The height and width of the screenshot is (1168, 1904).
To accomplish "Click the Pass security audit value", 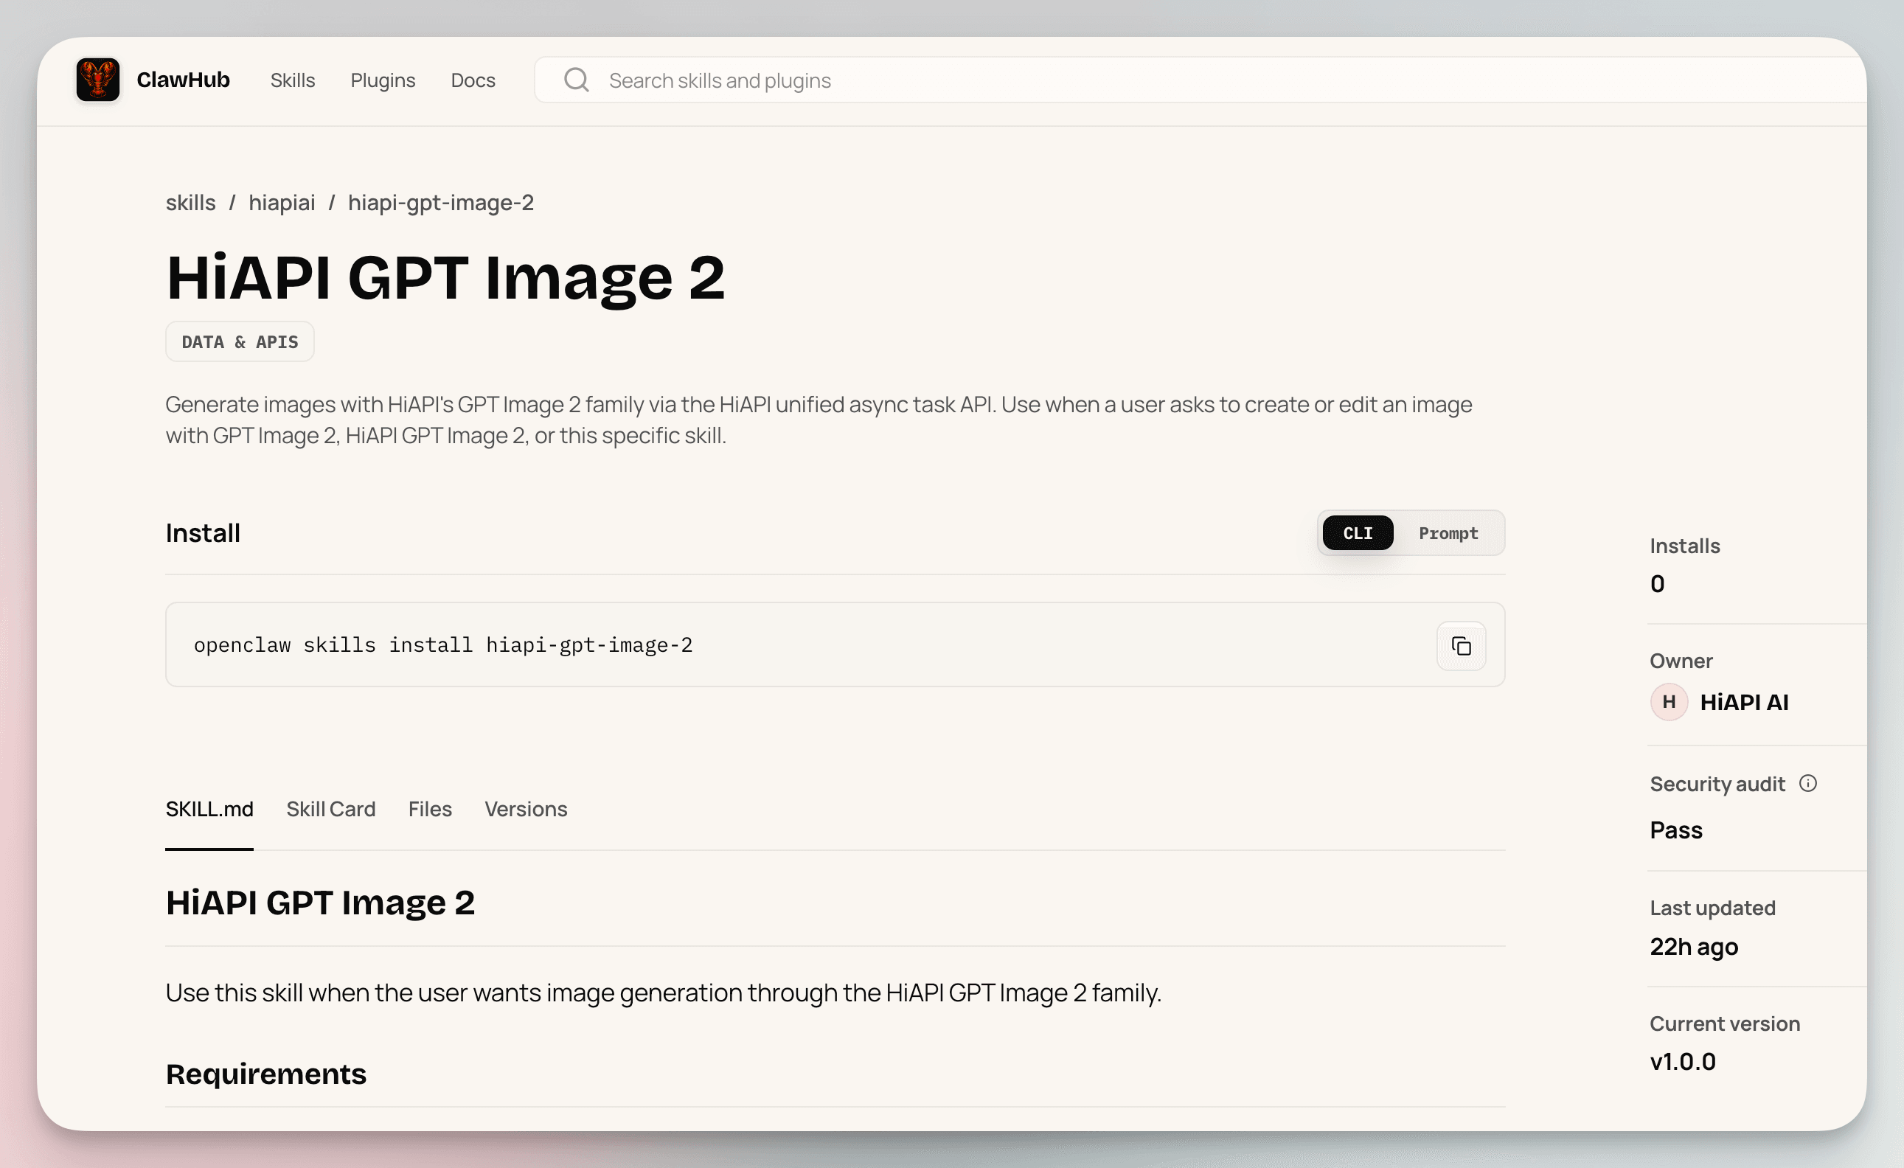I will click(1676, 830).
